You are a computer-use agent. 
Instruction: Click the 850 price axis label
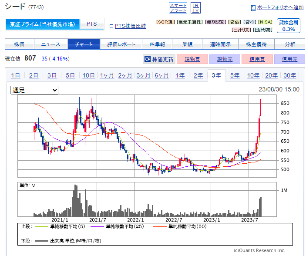(285, 103)
